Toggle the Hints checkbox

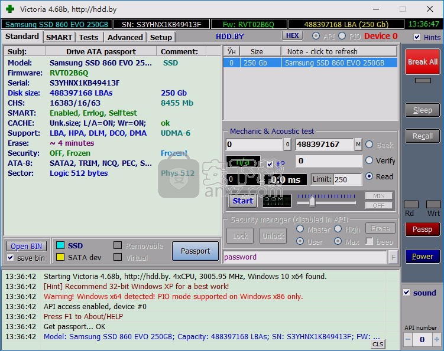tap(417, 37)
